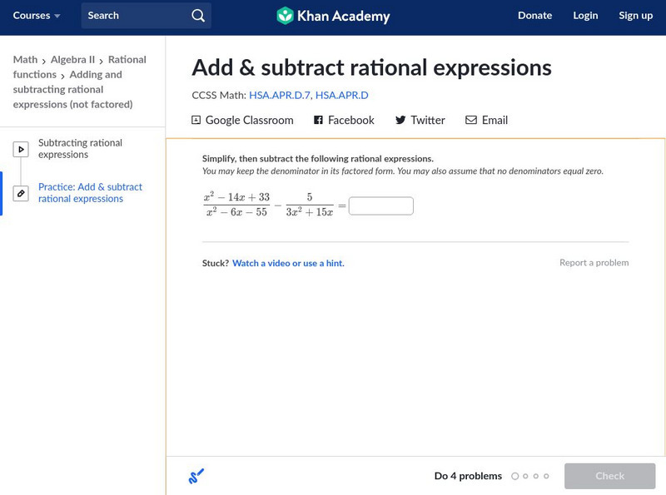The width and height of the screenshot is (666, 495).
Task: Click the Twitter bird icon
Action: 400,120
